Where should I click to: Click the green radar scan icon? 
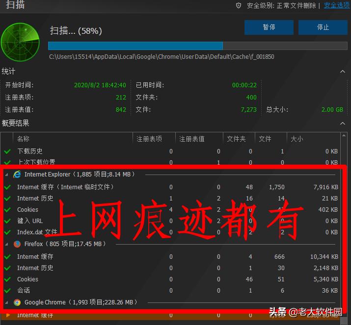pyautogui.click(x=20, y=42)
